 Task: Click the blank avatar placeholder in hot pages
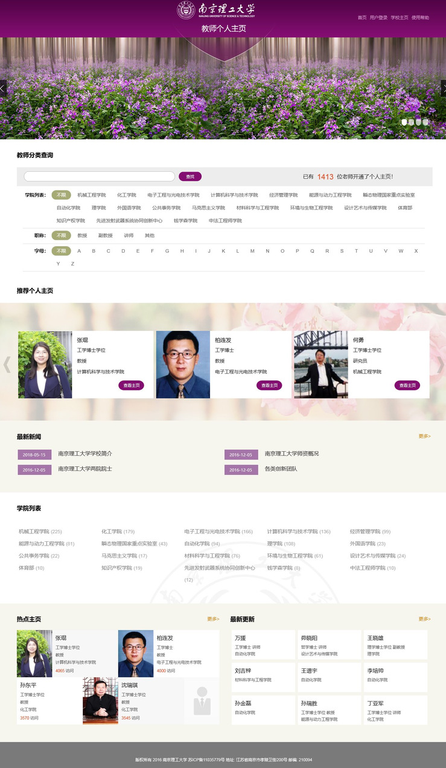point(202,701)
